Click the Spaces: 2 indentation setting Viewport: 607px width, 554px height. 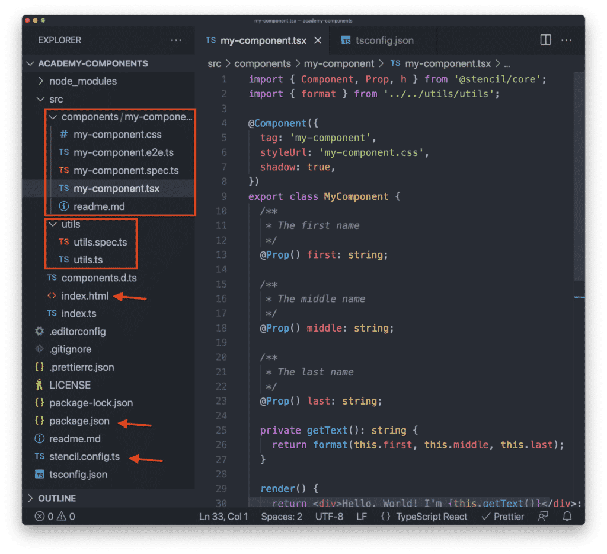pos(282,517)
